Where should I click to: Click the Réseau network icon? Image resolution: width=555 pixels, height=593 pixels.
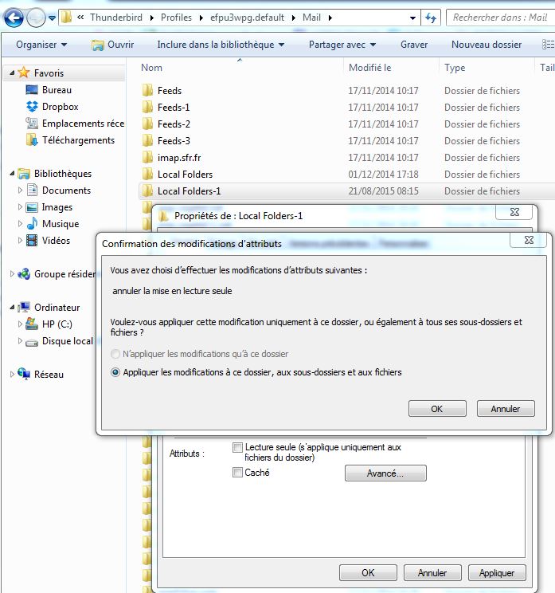coord(24,375)
